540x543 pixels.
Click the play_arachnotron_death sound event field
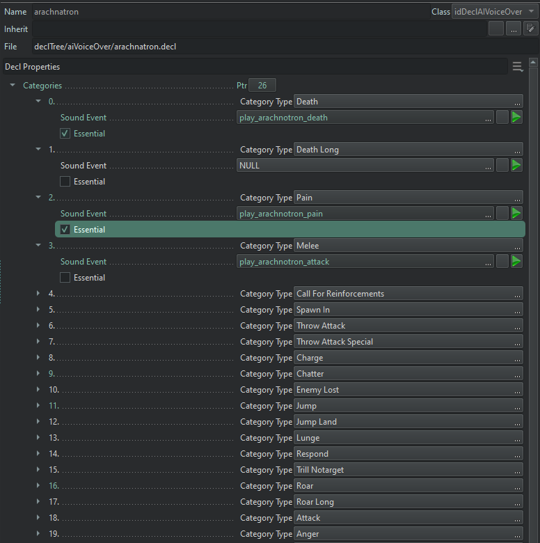pos(365,118)
